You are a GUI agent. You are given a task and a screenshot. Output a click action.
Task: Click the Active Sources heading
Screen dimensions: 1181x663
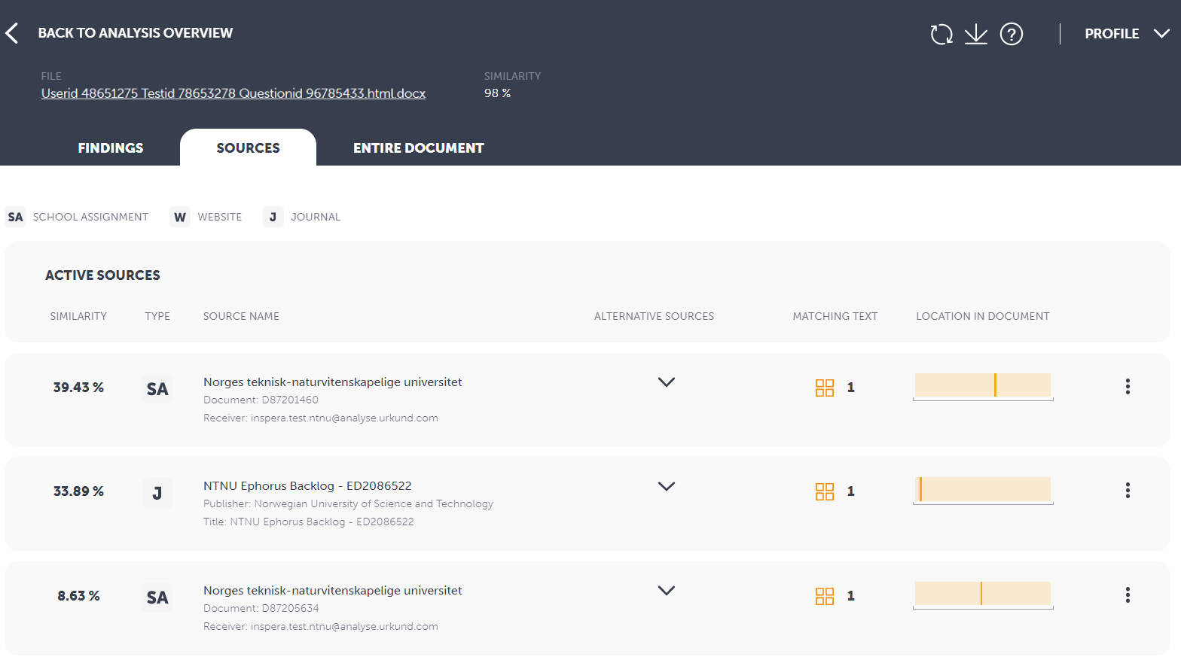pos(102,275)
